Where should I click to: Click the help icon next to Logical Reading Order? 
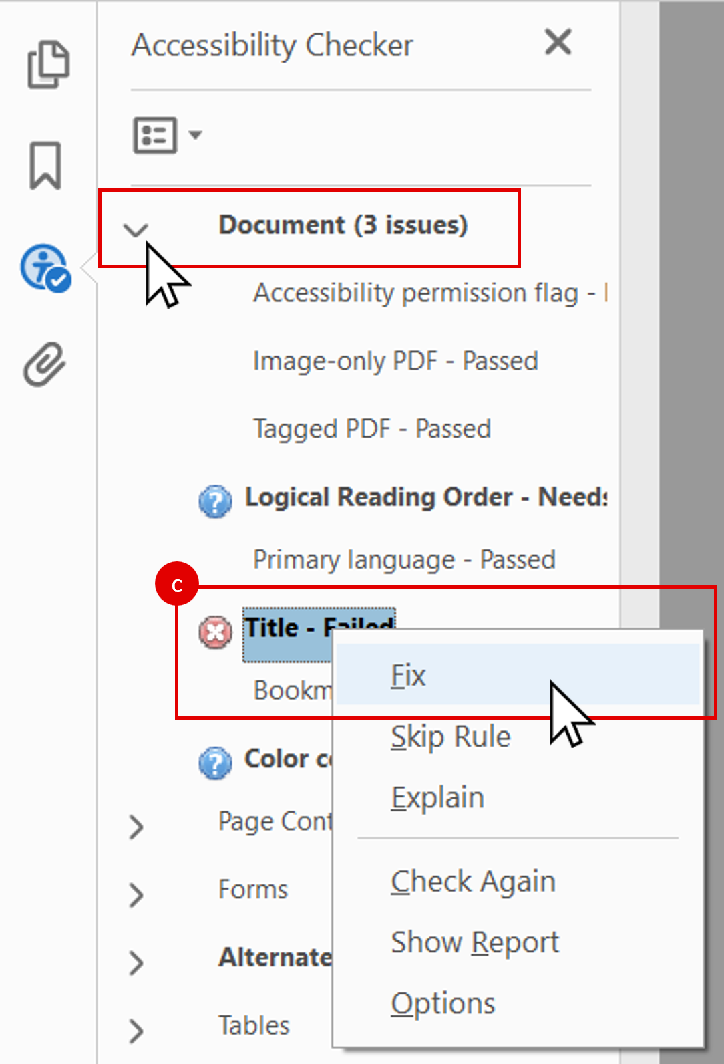[215, 501]
